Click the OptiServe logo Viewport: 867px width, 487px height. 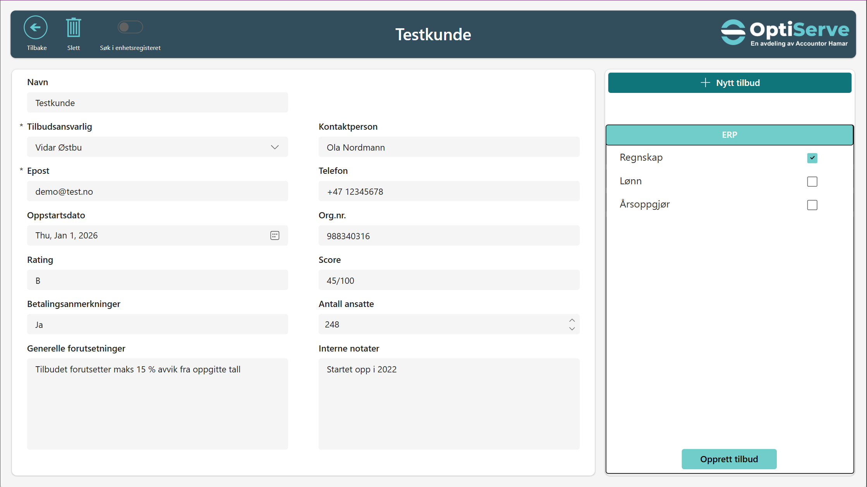pyautogui.click(x=785, y=33)
